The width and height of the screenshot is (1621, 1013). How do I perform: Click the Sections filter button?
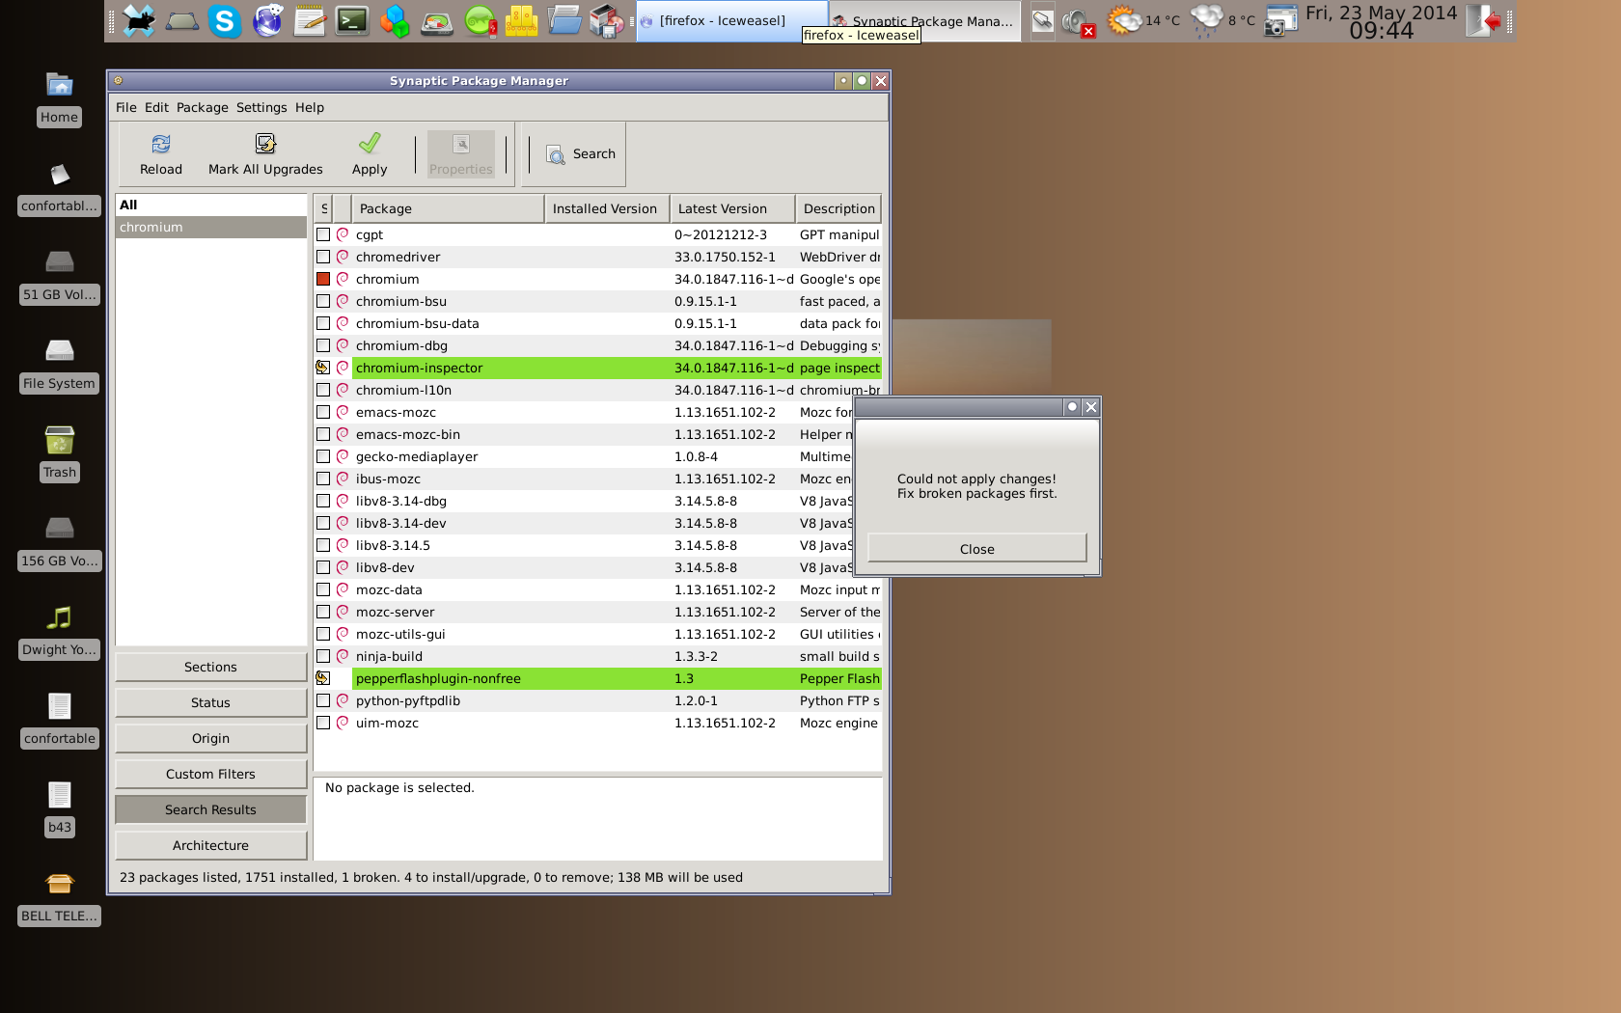tap(210, 667)
